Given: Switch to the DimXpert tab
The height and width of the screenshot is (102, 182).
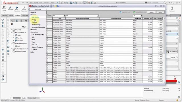Looking at the screenshot, I should pos(25,16).
